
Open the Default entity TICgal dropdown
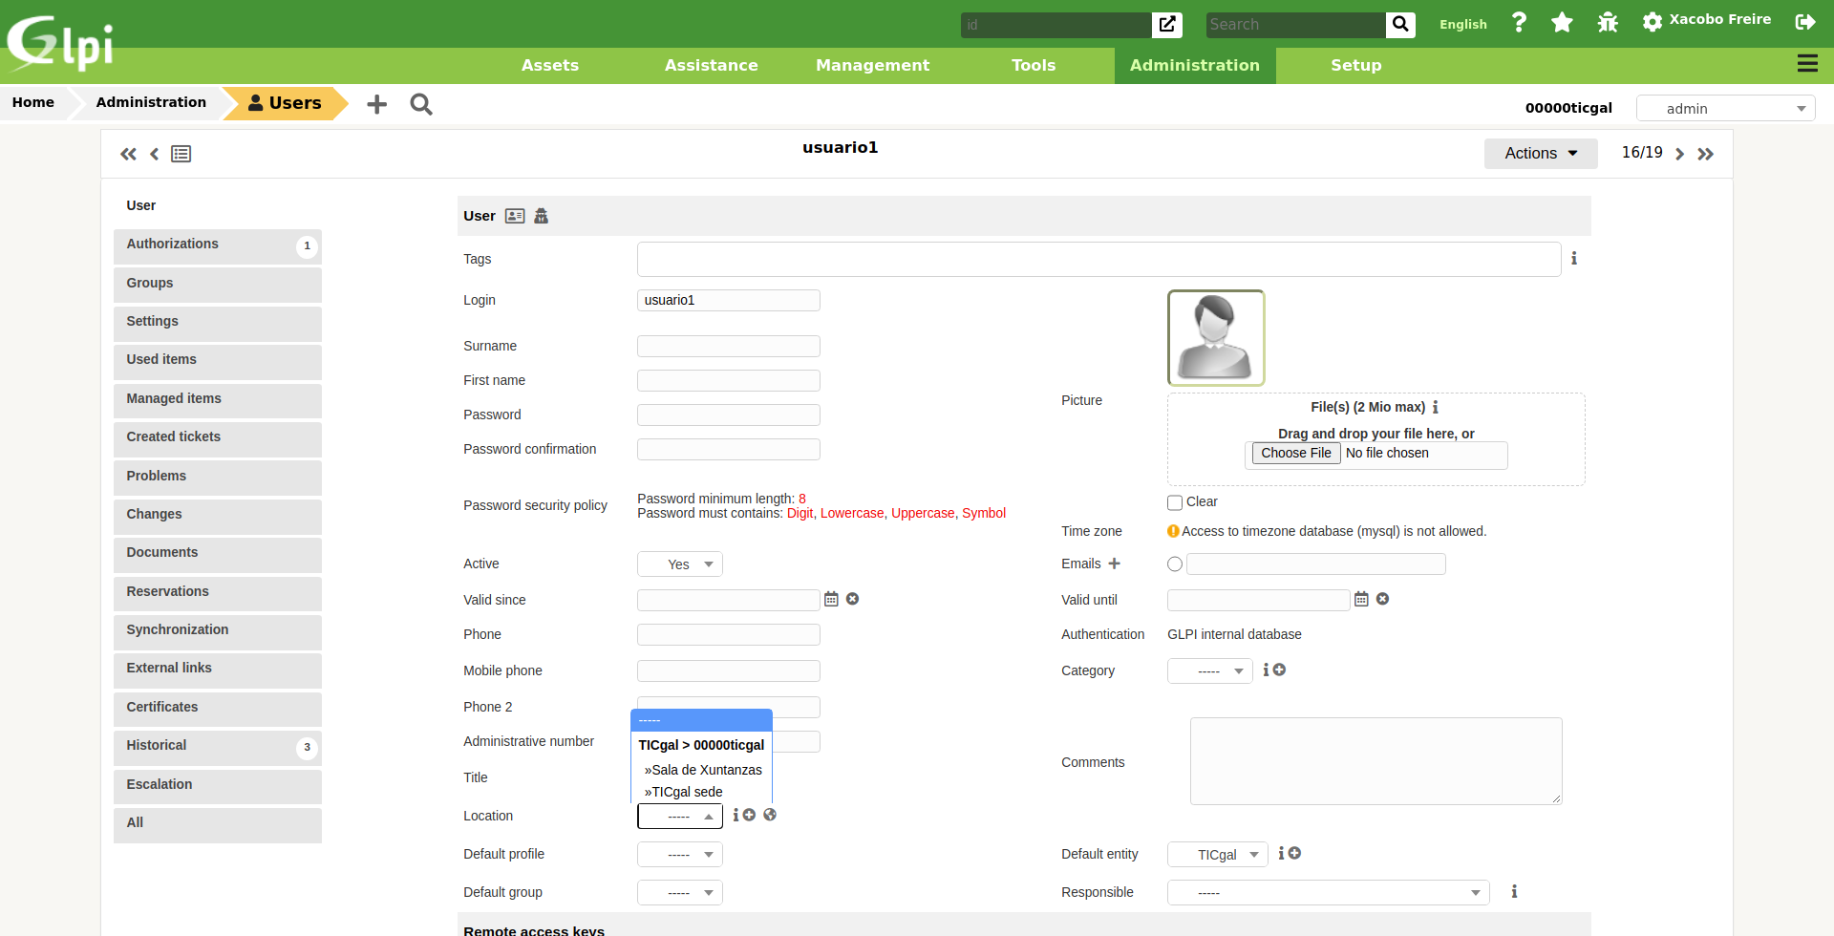pos(1217,854)
